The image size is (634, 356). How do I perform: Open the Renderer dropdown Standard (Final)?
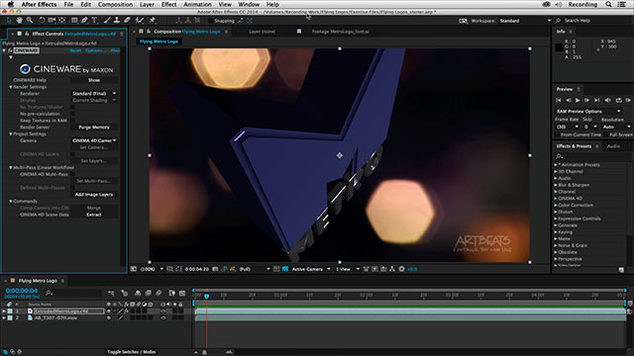94,94
